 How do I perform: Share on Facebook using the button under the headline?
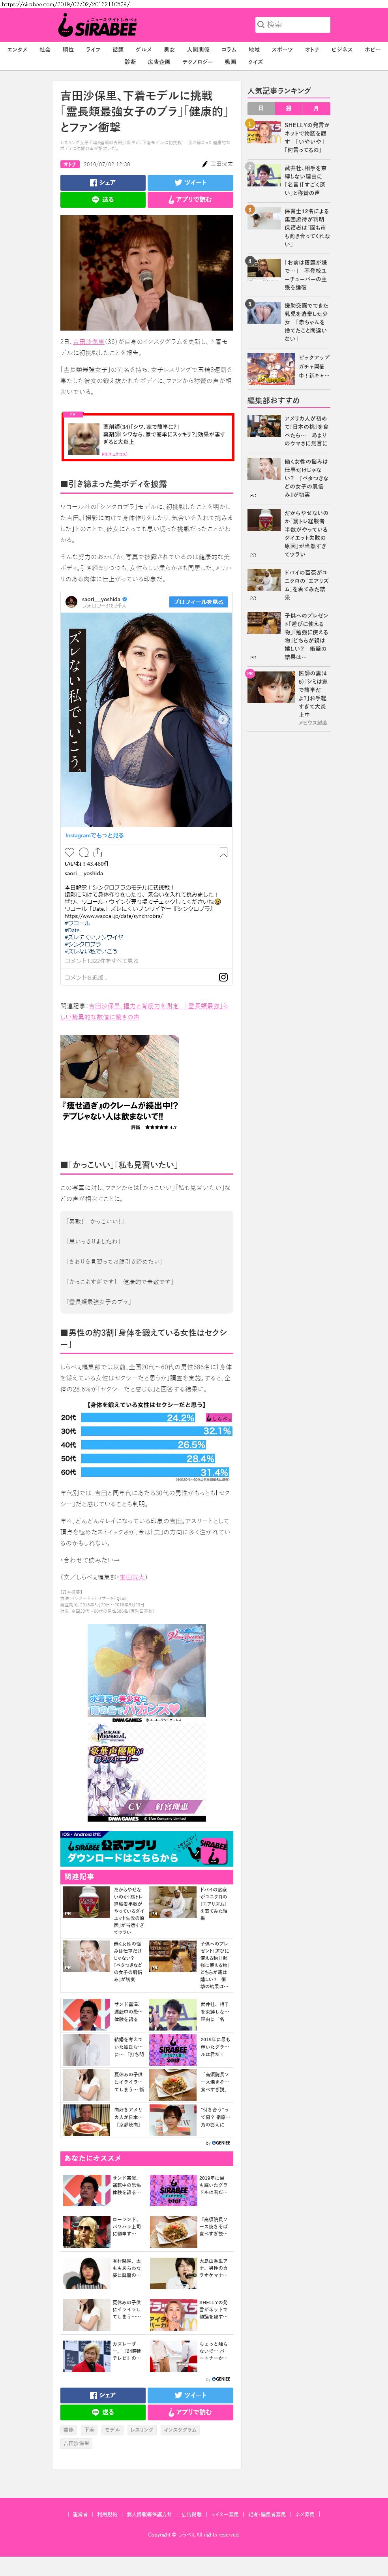[x=103, y=183]
